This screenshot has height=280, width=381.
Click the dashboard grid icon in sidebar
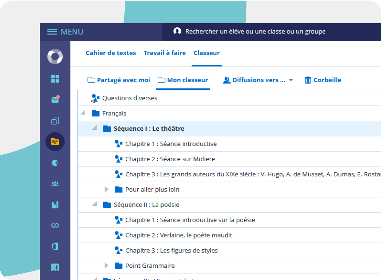click(55, 79)
